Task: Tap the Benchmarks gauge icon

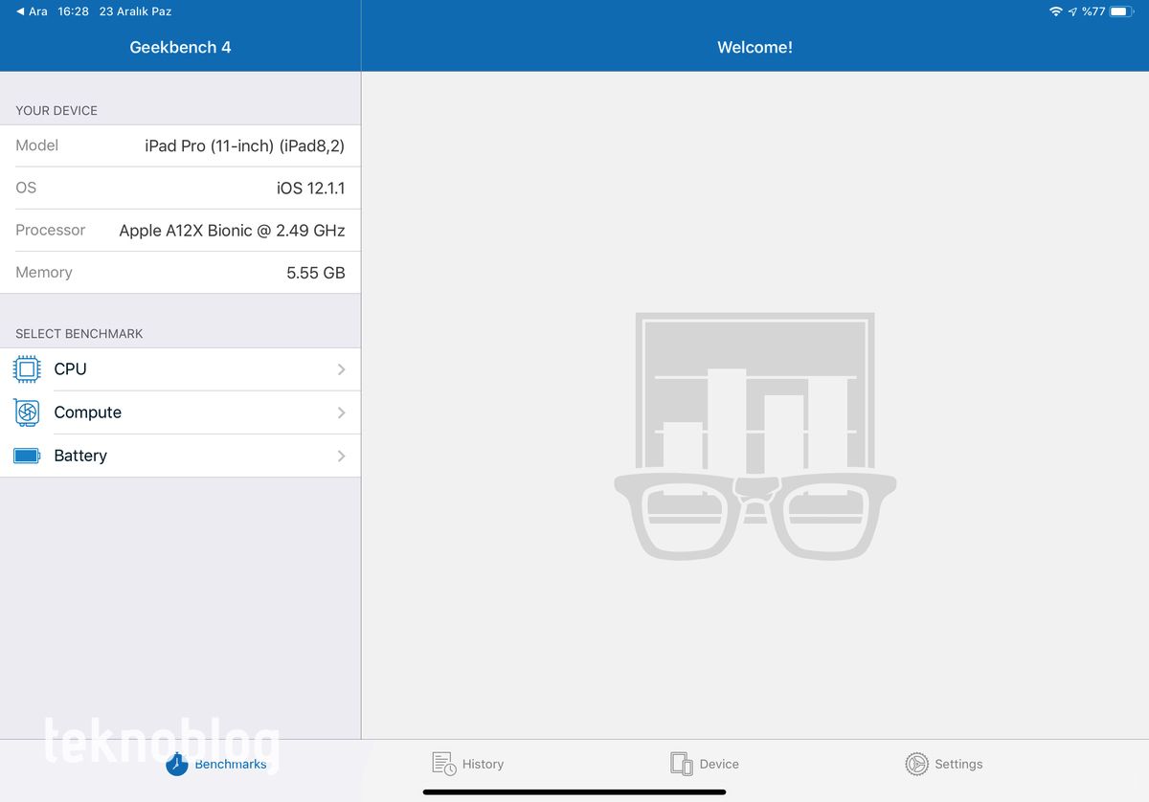Action: coord(177,764)
